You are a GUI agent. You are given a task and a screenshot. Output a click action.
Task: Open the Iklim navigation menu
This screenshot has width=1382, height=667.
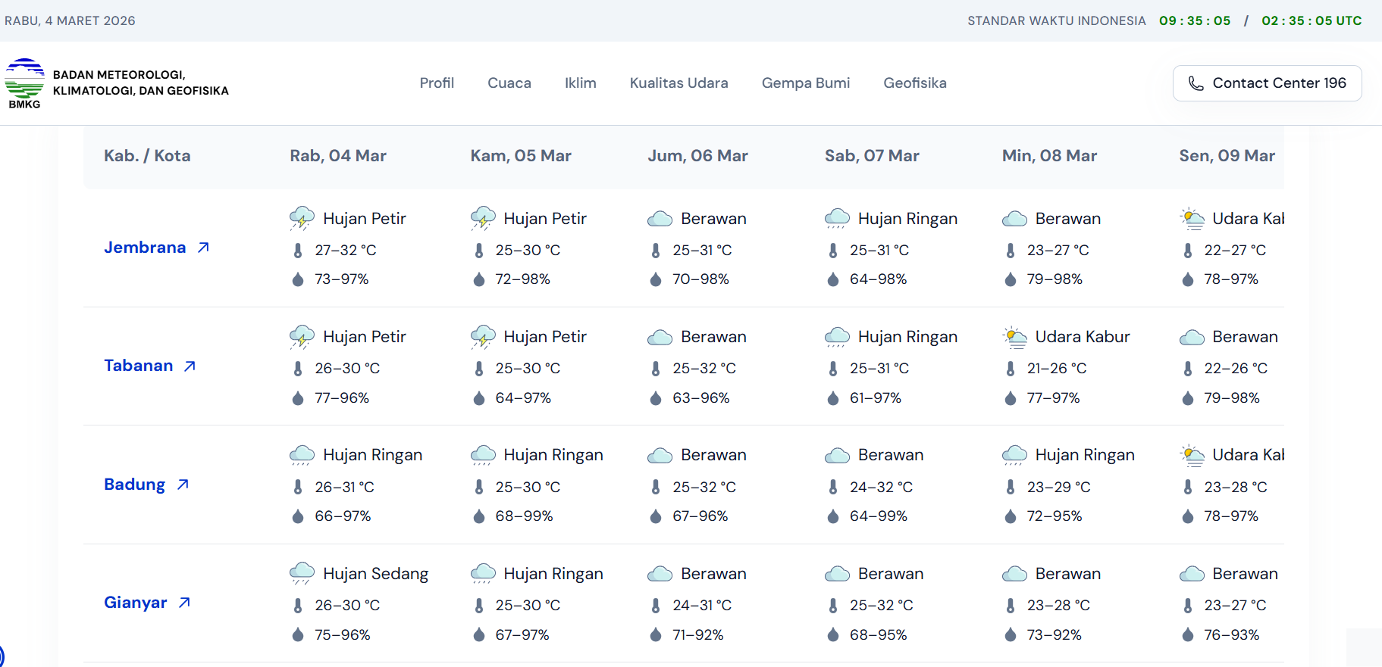[580, 83]
